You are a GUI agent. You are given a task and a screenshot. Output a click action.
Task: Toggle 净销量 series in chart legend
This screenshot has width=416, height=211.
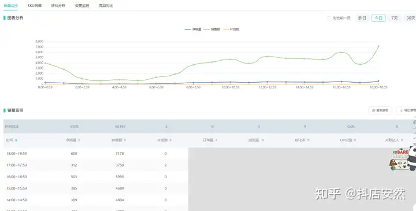[193, 29]
